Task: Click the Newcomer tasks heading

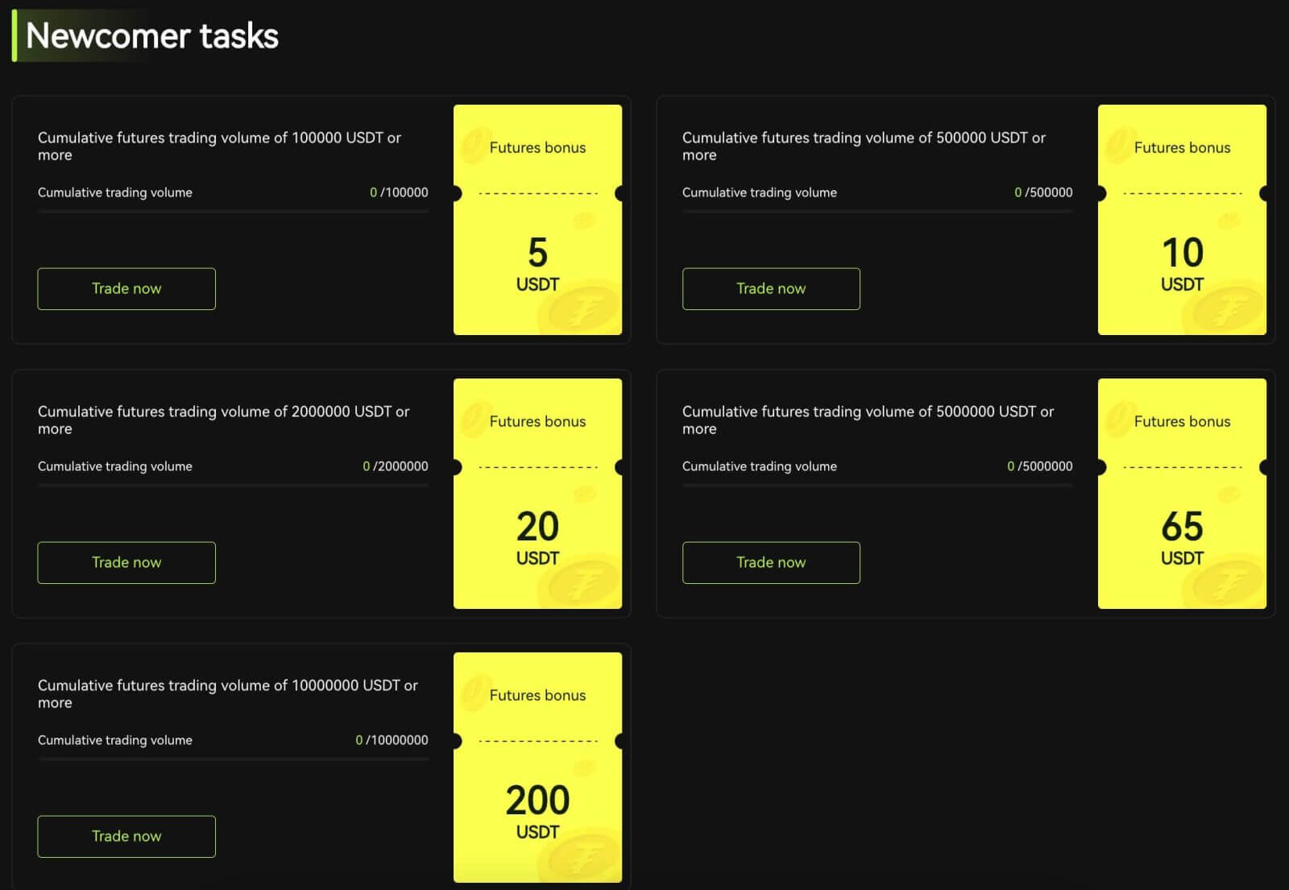Action: tap(153, 35)
